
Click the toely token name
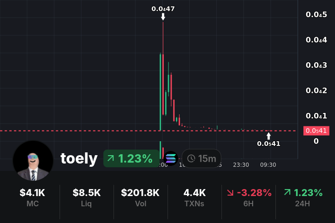79,159
